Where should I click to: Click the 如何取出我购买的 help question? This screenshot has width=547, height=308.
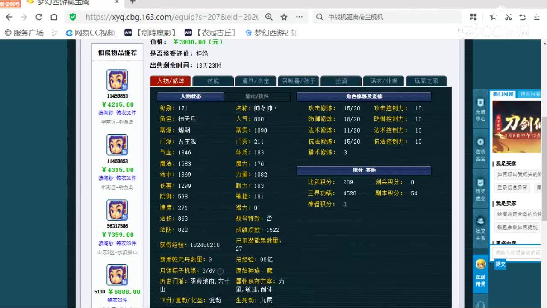pos(518,174)
